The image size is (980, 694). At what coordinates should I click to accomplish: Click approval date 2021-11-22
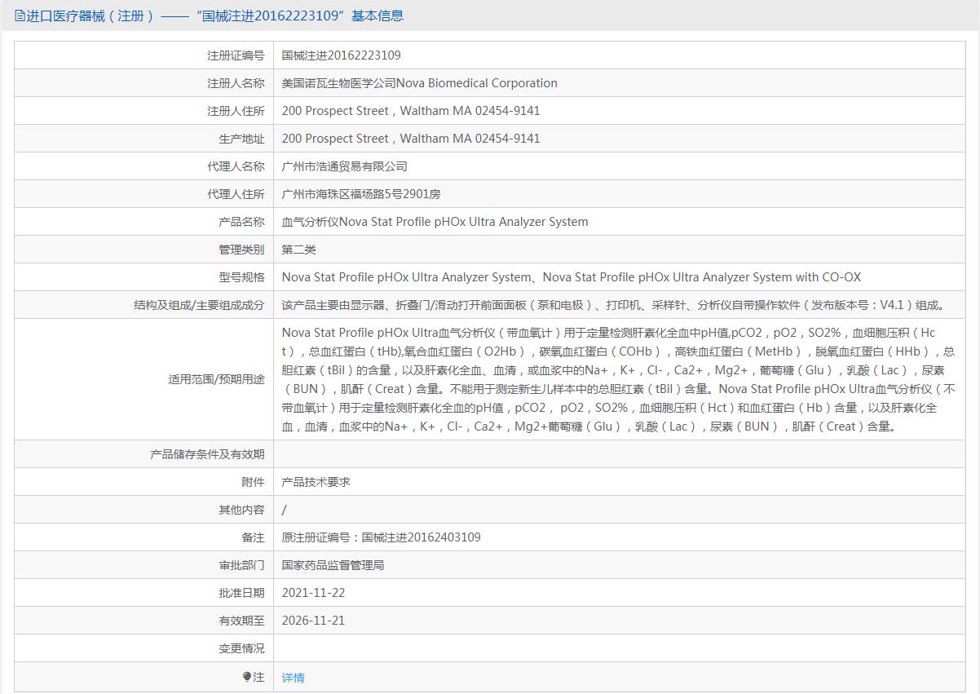click(x=313, y=593)
